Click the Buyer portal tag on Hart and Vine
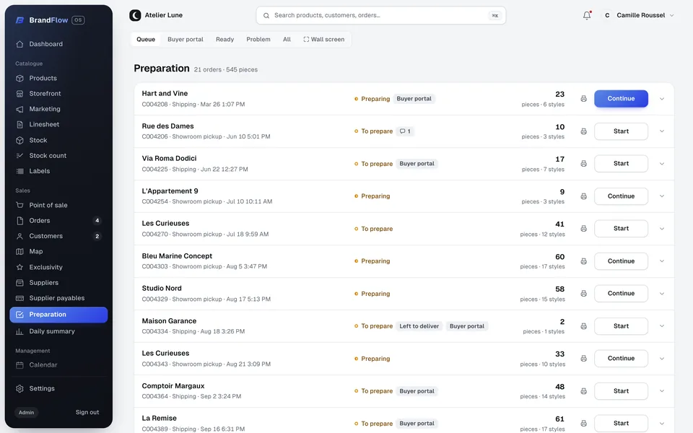This screenshot has width=693, height=433. 414,99
